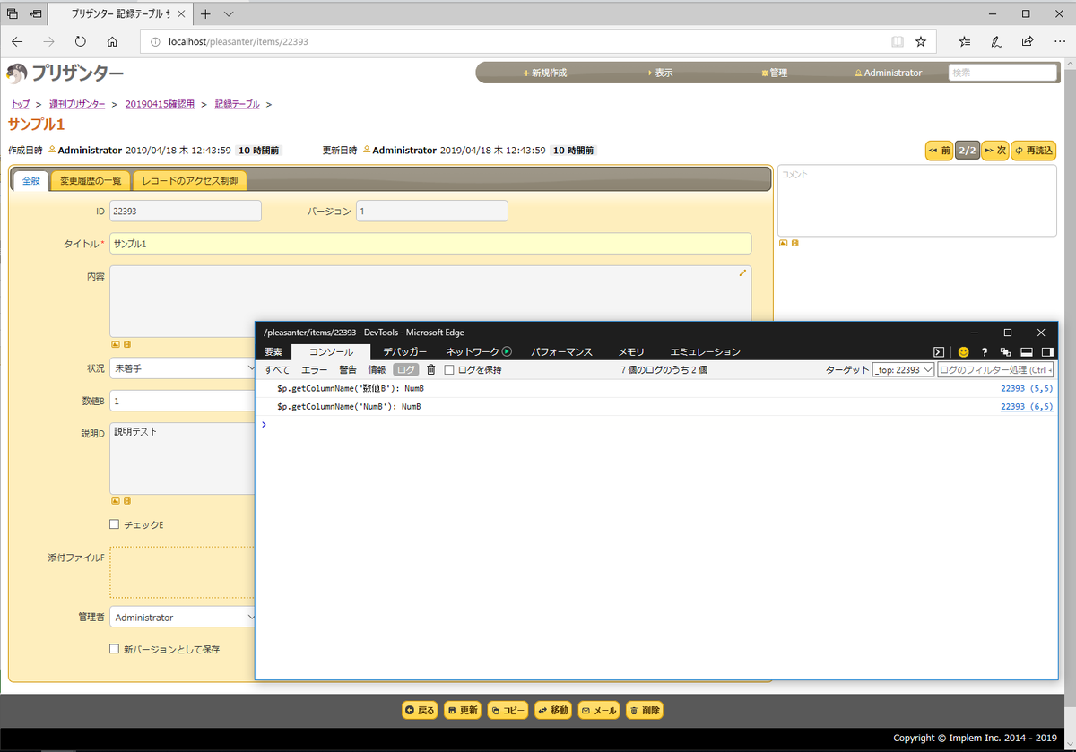Open the パフォーマンス DevTools tab
This screenshot has width=1076, height=752.
(562, 352)
